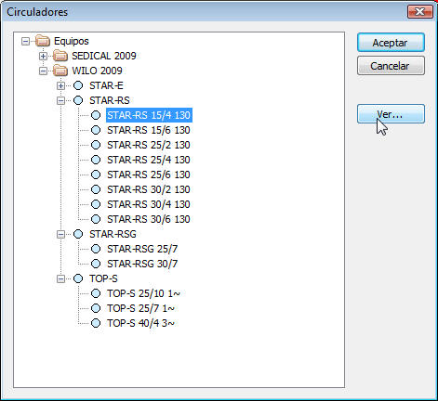Select the SEDICAL 2009 label
This screenshot has height=401, width=438.
(x=104, y=56)
